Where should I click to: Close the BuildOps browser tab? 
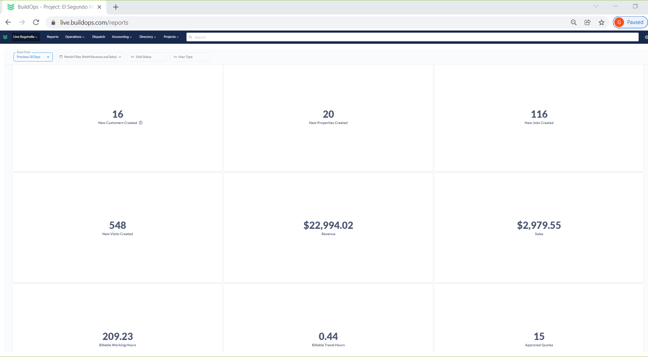point(99,7)
